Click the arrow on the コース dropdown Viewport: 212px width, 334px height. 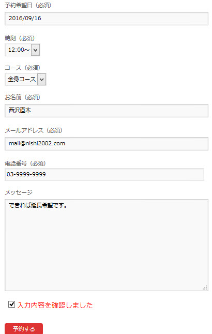[41, 80]
